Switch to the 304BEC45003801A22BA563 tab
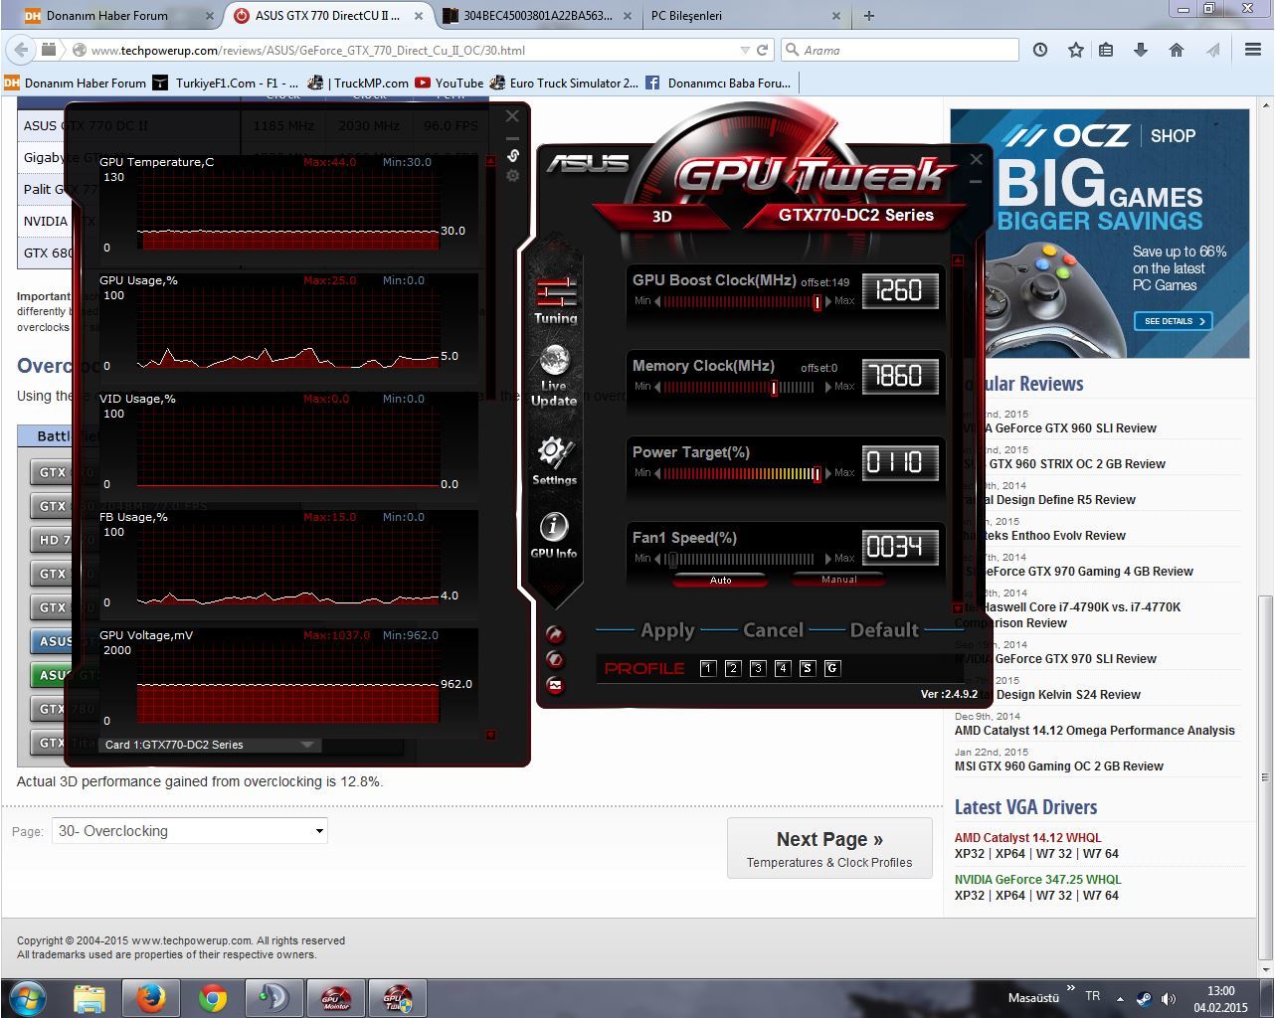The image size is (1275, 1018). (x=538, y=16)
